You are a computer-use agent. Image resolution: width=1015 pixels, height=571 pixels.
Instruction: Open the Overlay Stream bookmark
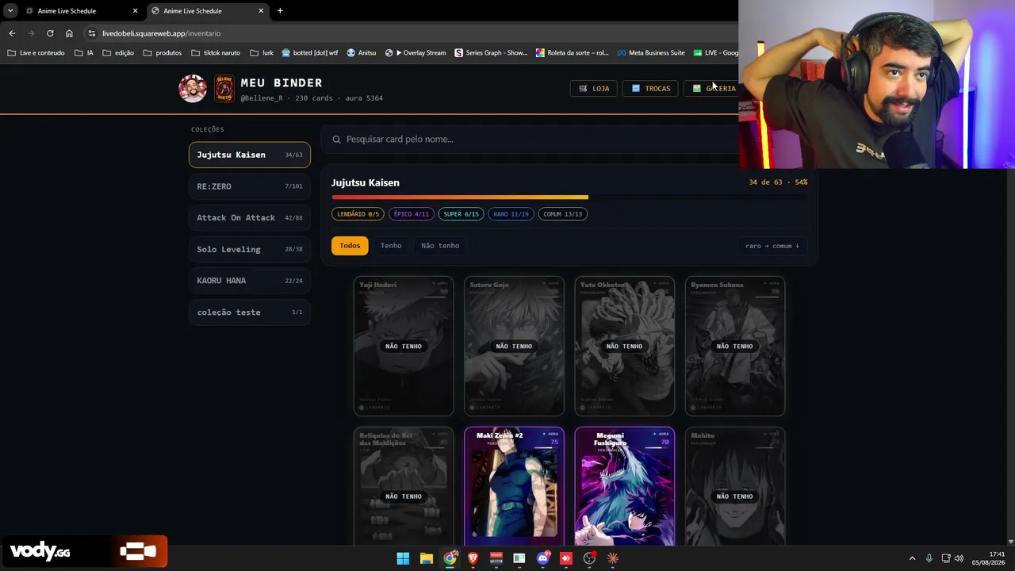[x=416, y=53]
